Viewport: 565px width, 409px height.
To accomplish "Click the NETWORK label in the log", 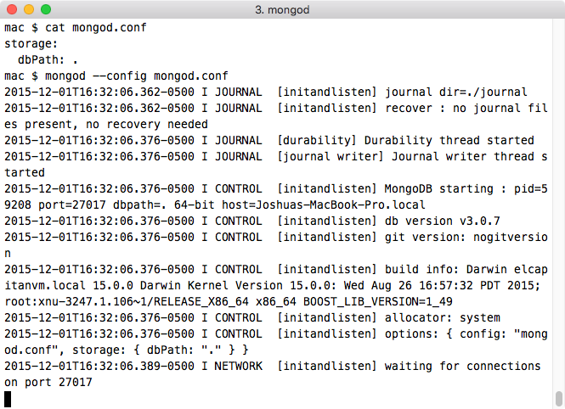I will tap(239, 366).
